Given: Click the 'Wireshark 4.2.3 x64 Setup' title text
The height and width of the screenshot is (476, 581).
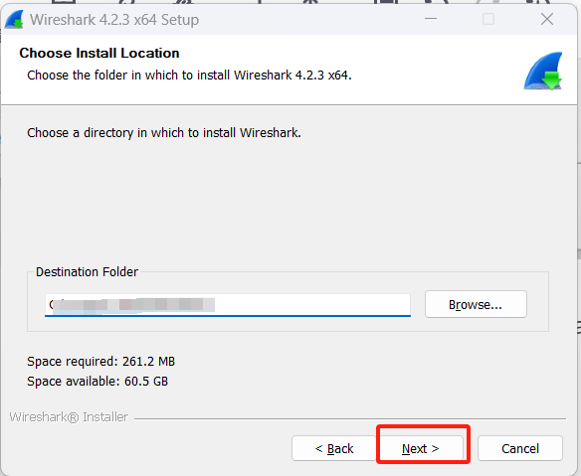Looking at the screenshot, I should [114, 20].
